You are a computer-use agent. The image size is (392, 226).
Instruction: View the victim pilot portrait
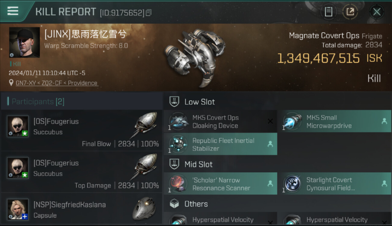24,42
